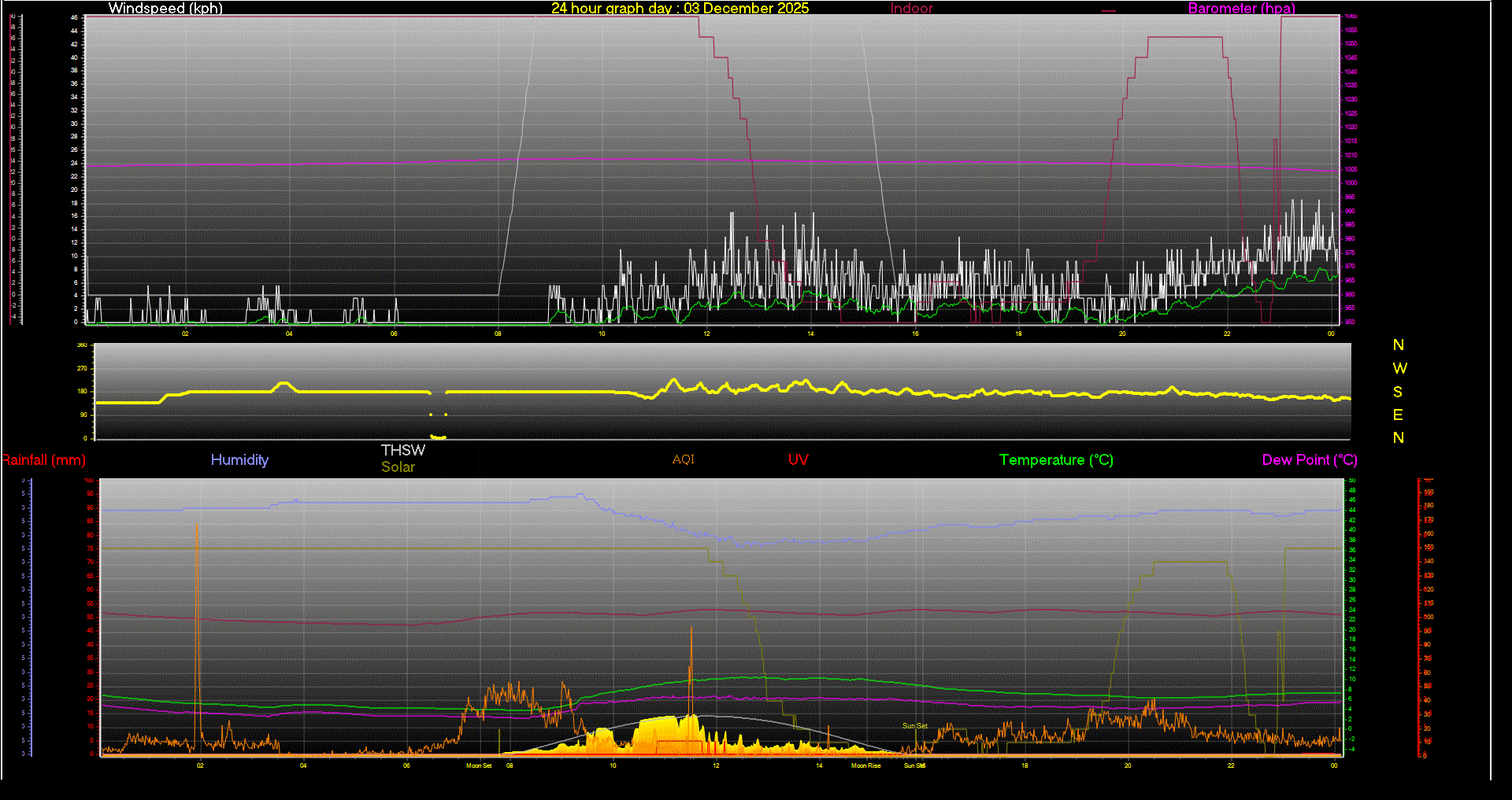The width and height of the screenshot is (1512, 800).
Task: Click the Dew Point (°C) legend label
Action: 1310,460
